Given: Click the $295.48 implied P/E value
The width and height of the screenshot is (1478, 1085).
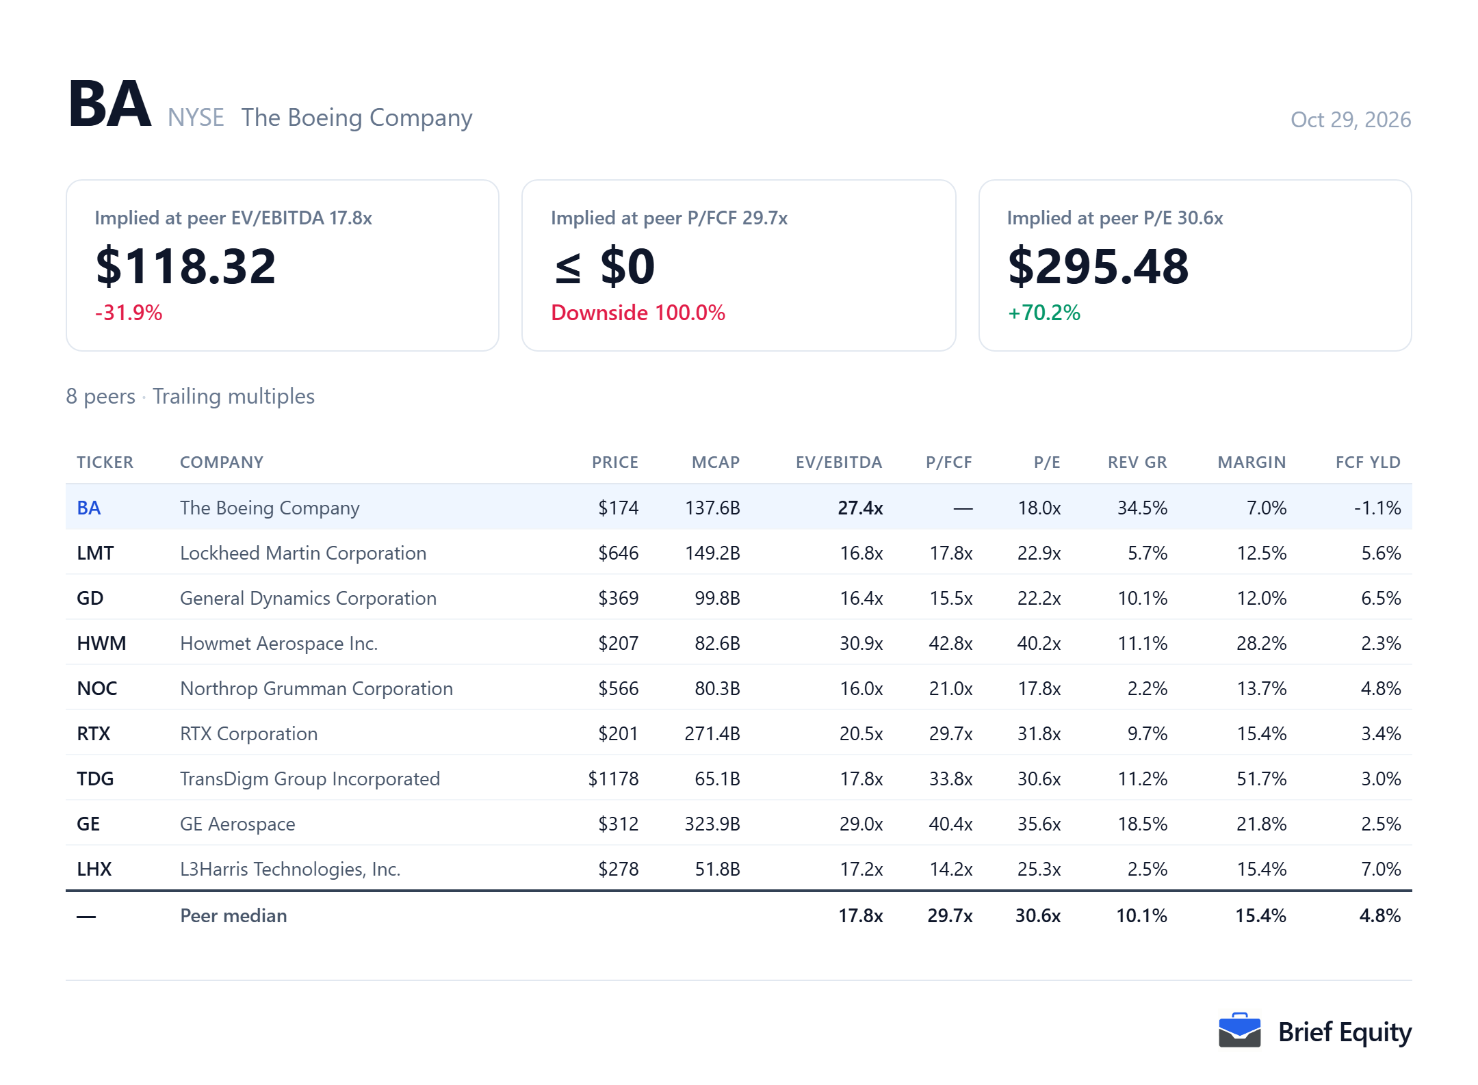Looking at the screenshot, I should click(1098, 266).
